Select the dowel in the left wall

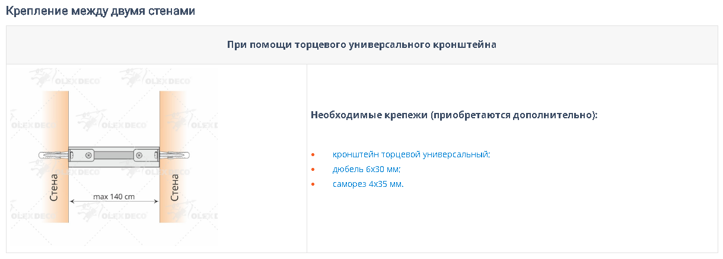tap(54, 156)
